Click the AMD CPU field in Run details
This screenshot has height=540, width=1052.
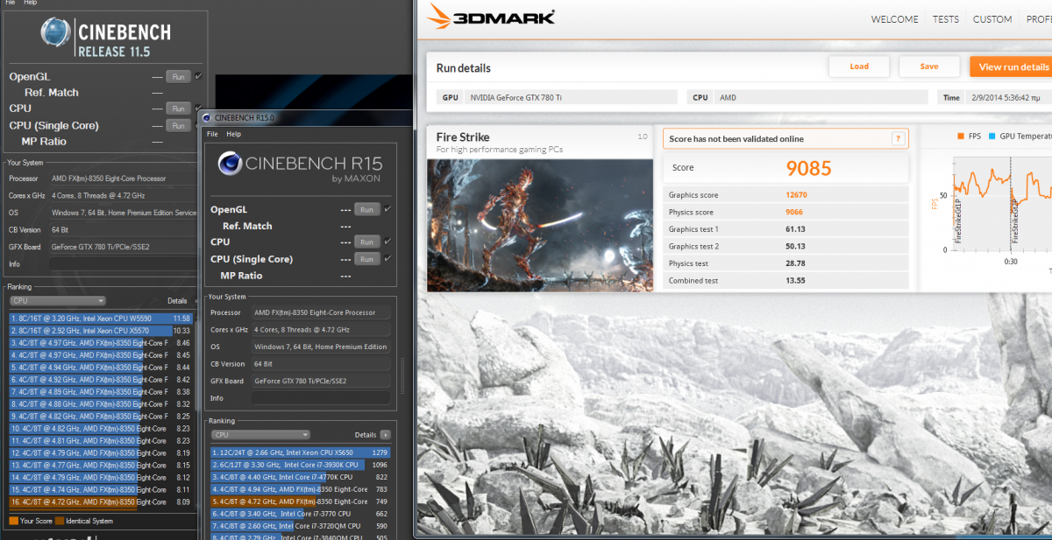[x=821, y=98]
